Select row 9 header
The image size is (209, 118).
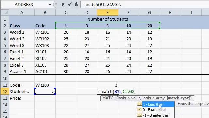click(x=5, y=71)
